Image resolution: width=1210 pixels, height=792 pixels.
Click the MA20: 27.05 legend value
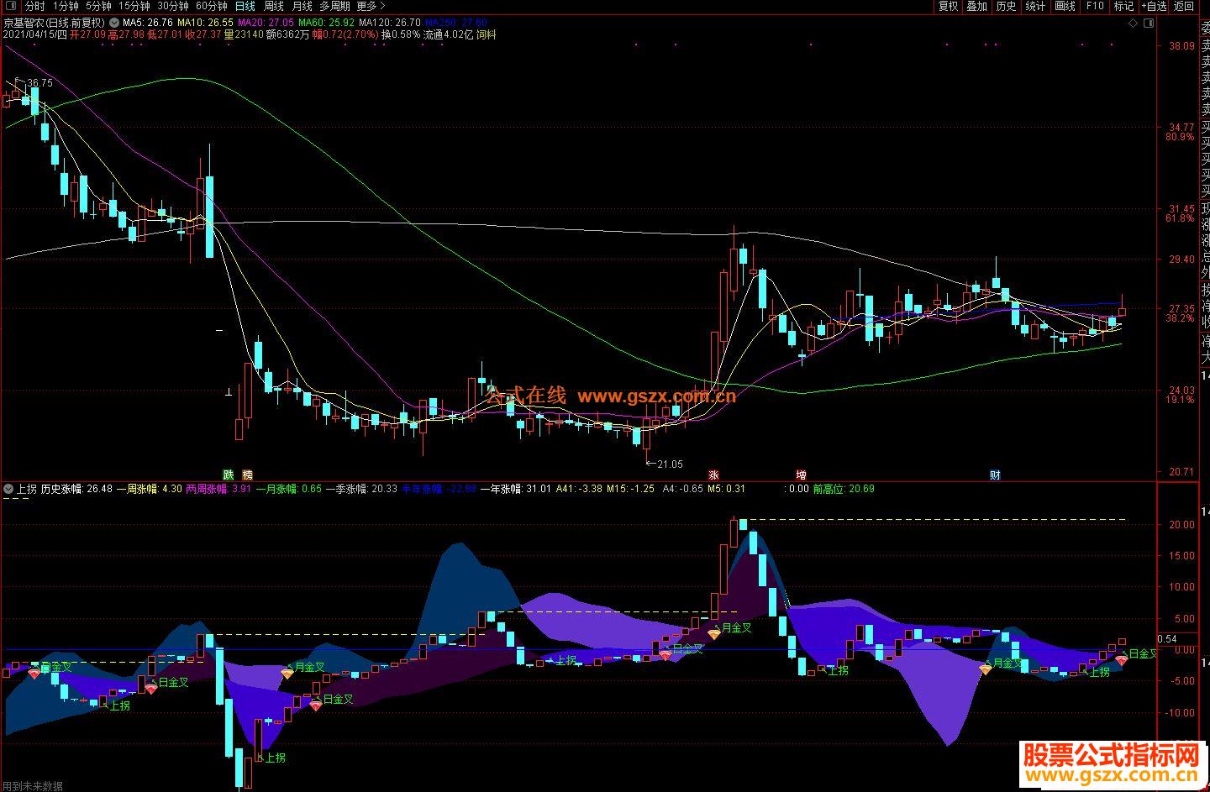coord(266,23)
